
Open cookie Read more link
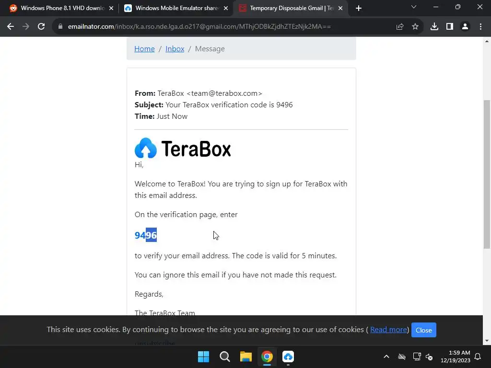click(388, 330)
